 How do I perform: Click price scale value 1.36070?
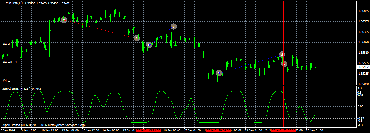[364, 42]
